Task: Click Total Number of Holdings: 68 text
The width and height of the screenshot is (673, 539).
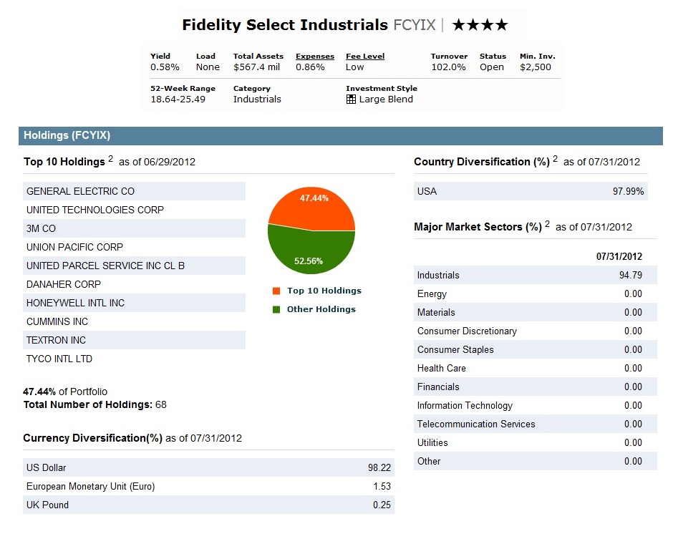Action: pos(95,404)
